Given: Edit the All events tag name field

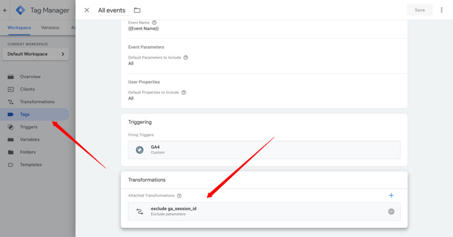Looking at the screenshot, I should tap(111, 10).
